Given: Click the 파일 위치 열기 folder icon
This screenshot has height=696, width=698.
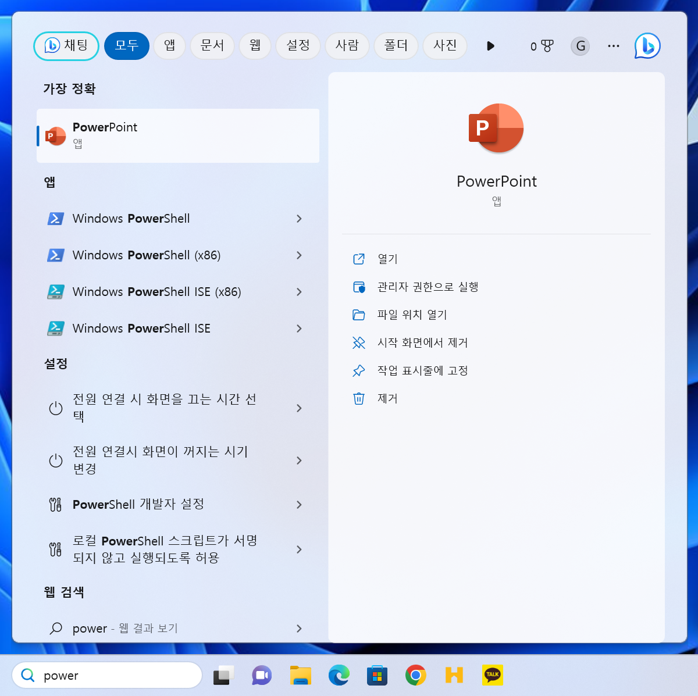Looking at the screenshot, I should click(359, 315).
